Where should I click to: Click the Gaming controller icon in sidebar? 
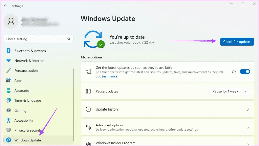point(9,111)
